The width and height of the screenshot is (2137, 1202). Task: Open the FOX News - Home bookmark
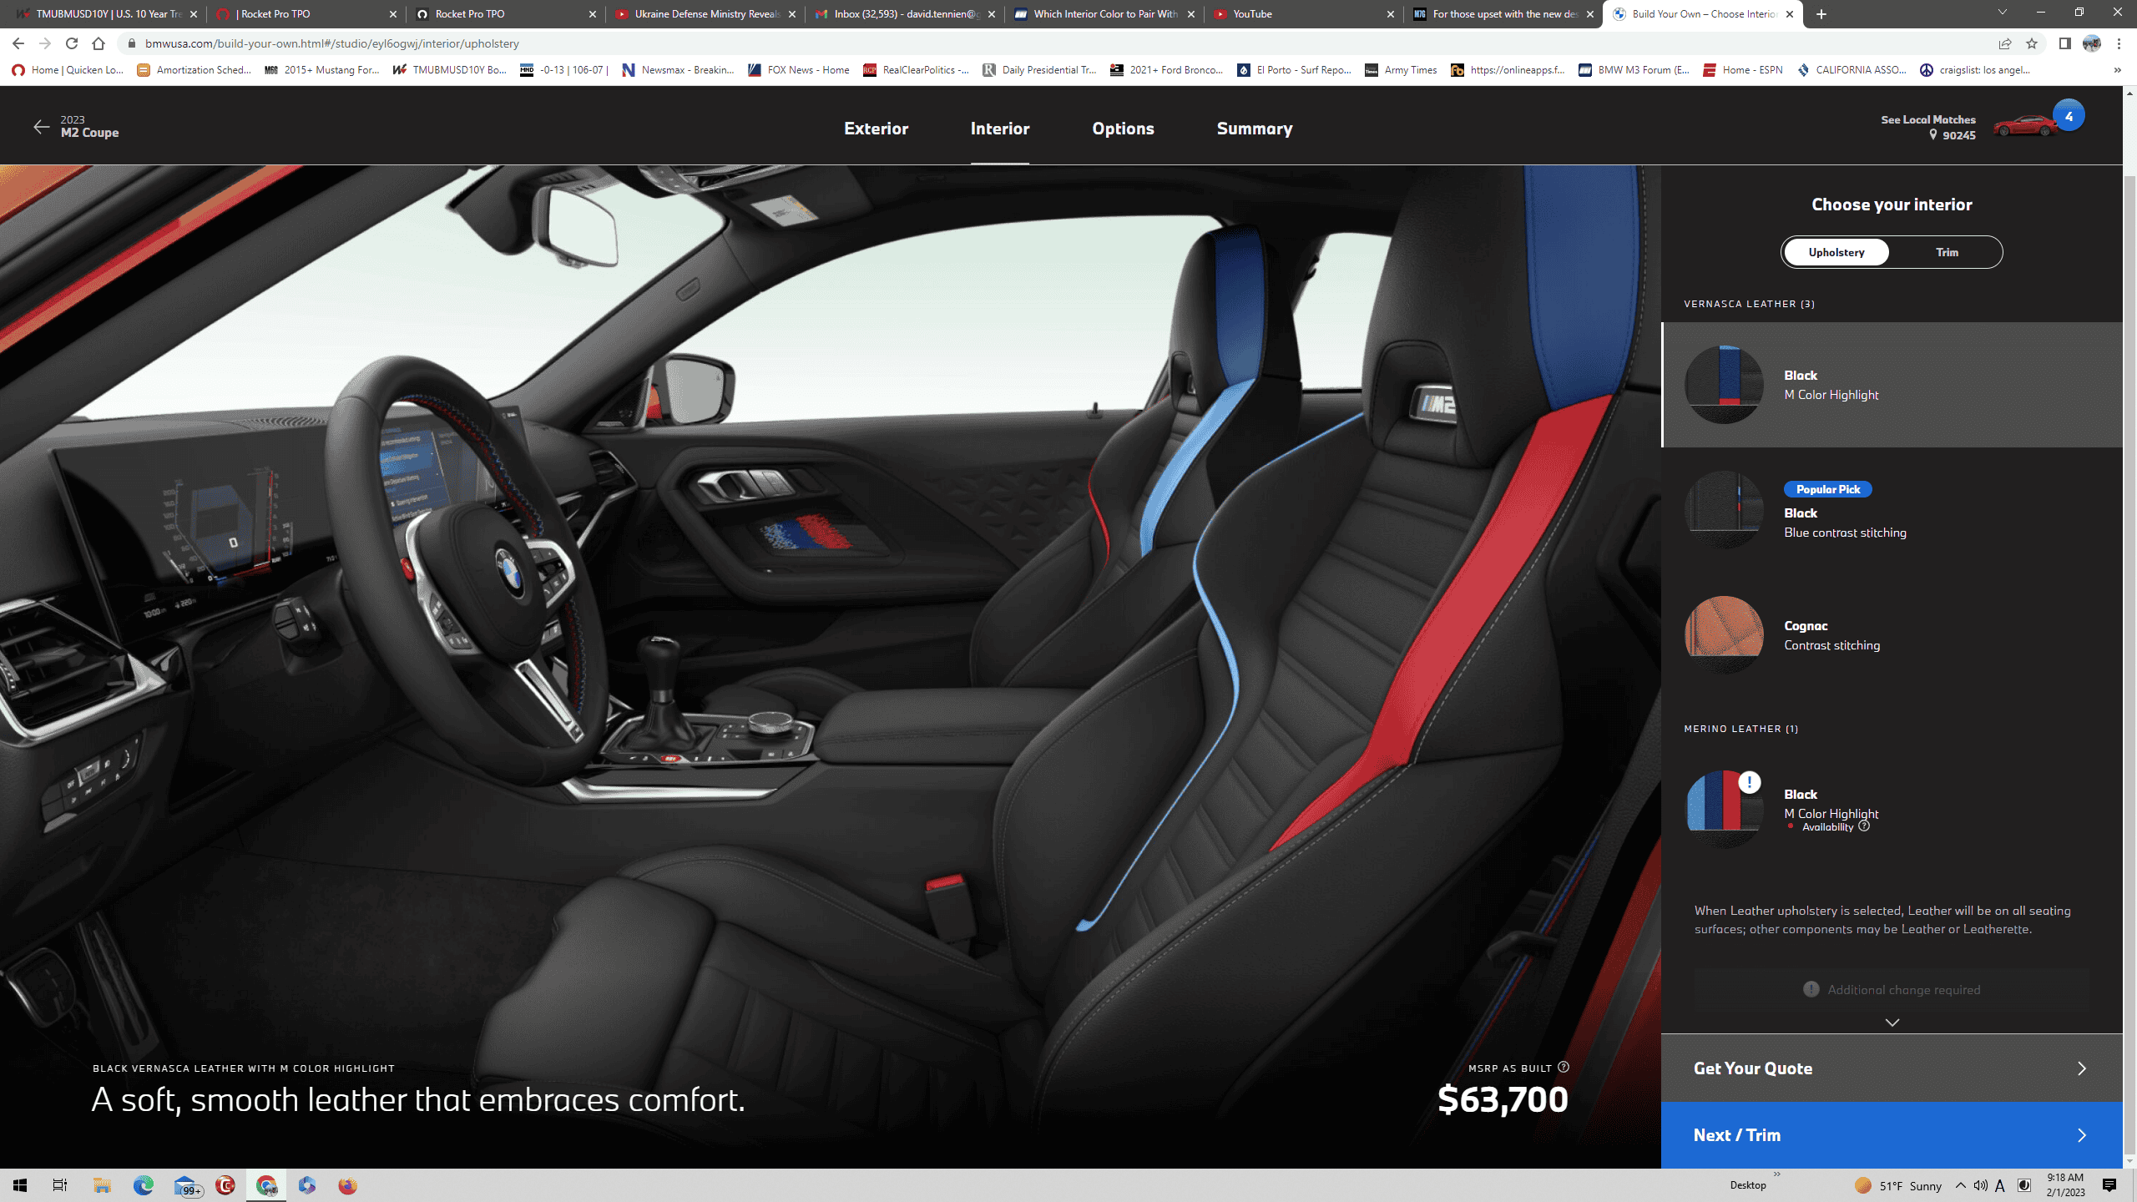[x=799, y=70]
